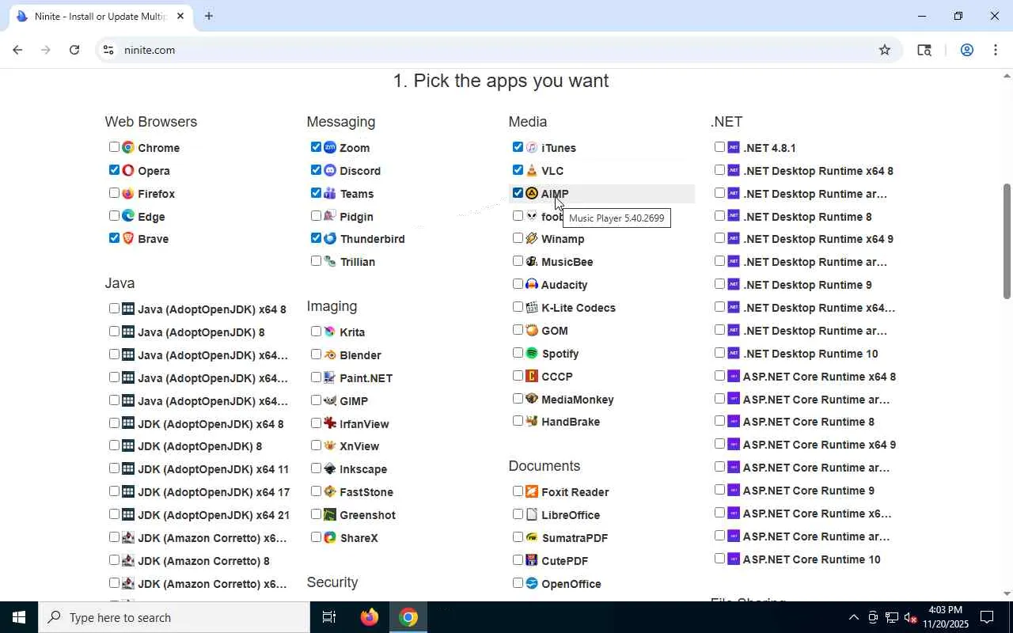The width and height of the screenshot is (1013, 633).
Task: Click the GIMP mascot icon
Action: coord(330,400)
